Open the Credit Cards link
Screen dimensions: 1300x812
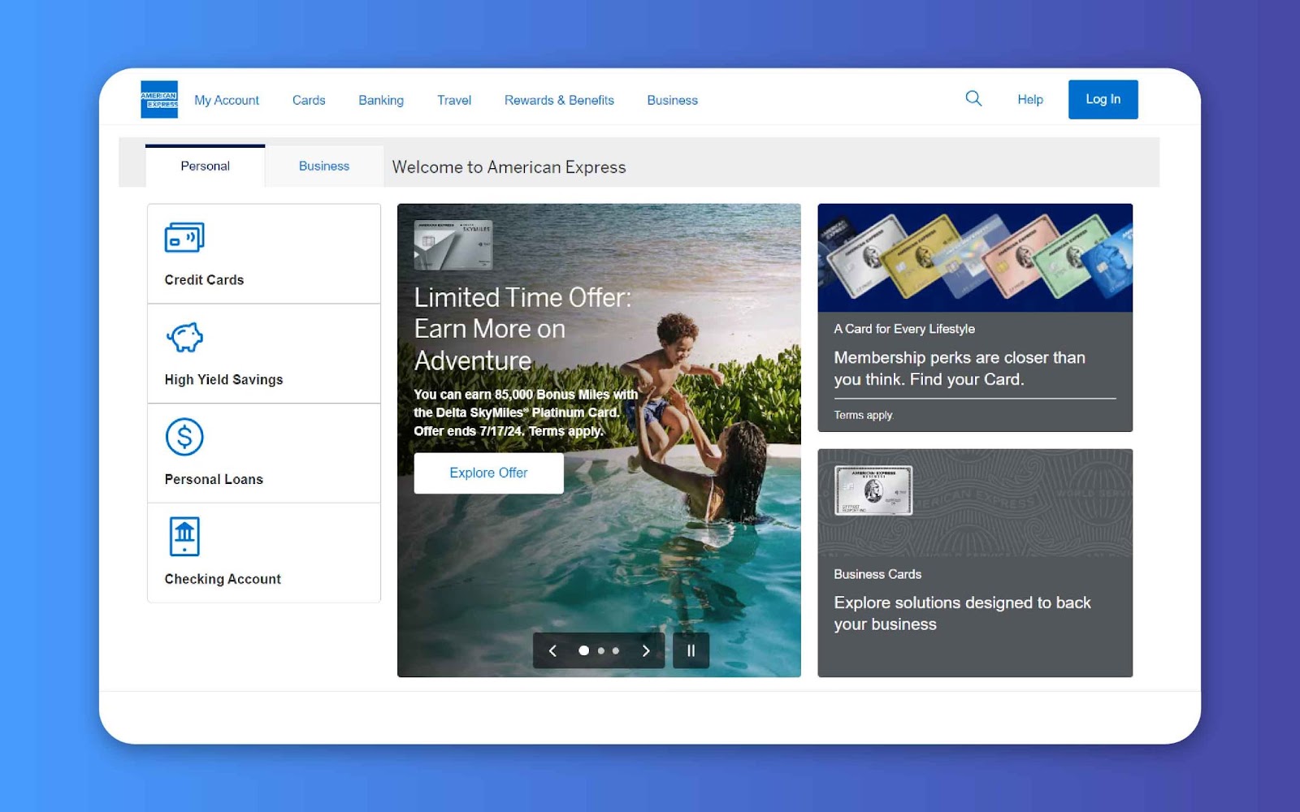[204, 279]
